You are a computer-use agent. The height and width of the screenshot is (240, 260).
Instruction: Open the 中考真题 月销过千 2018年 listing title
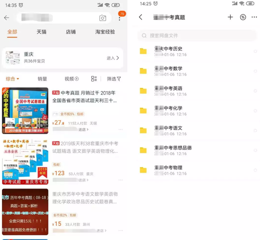click(85, 96)
